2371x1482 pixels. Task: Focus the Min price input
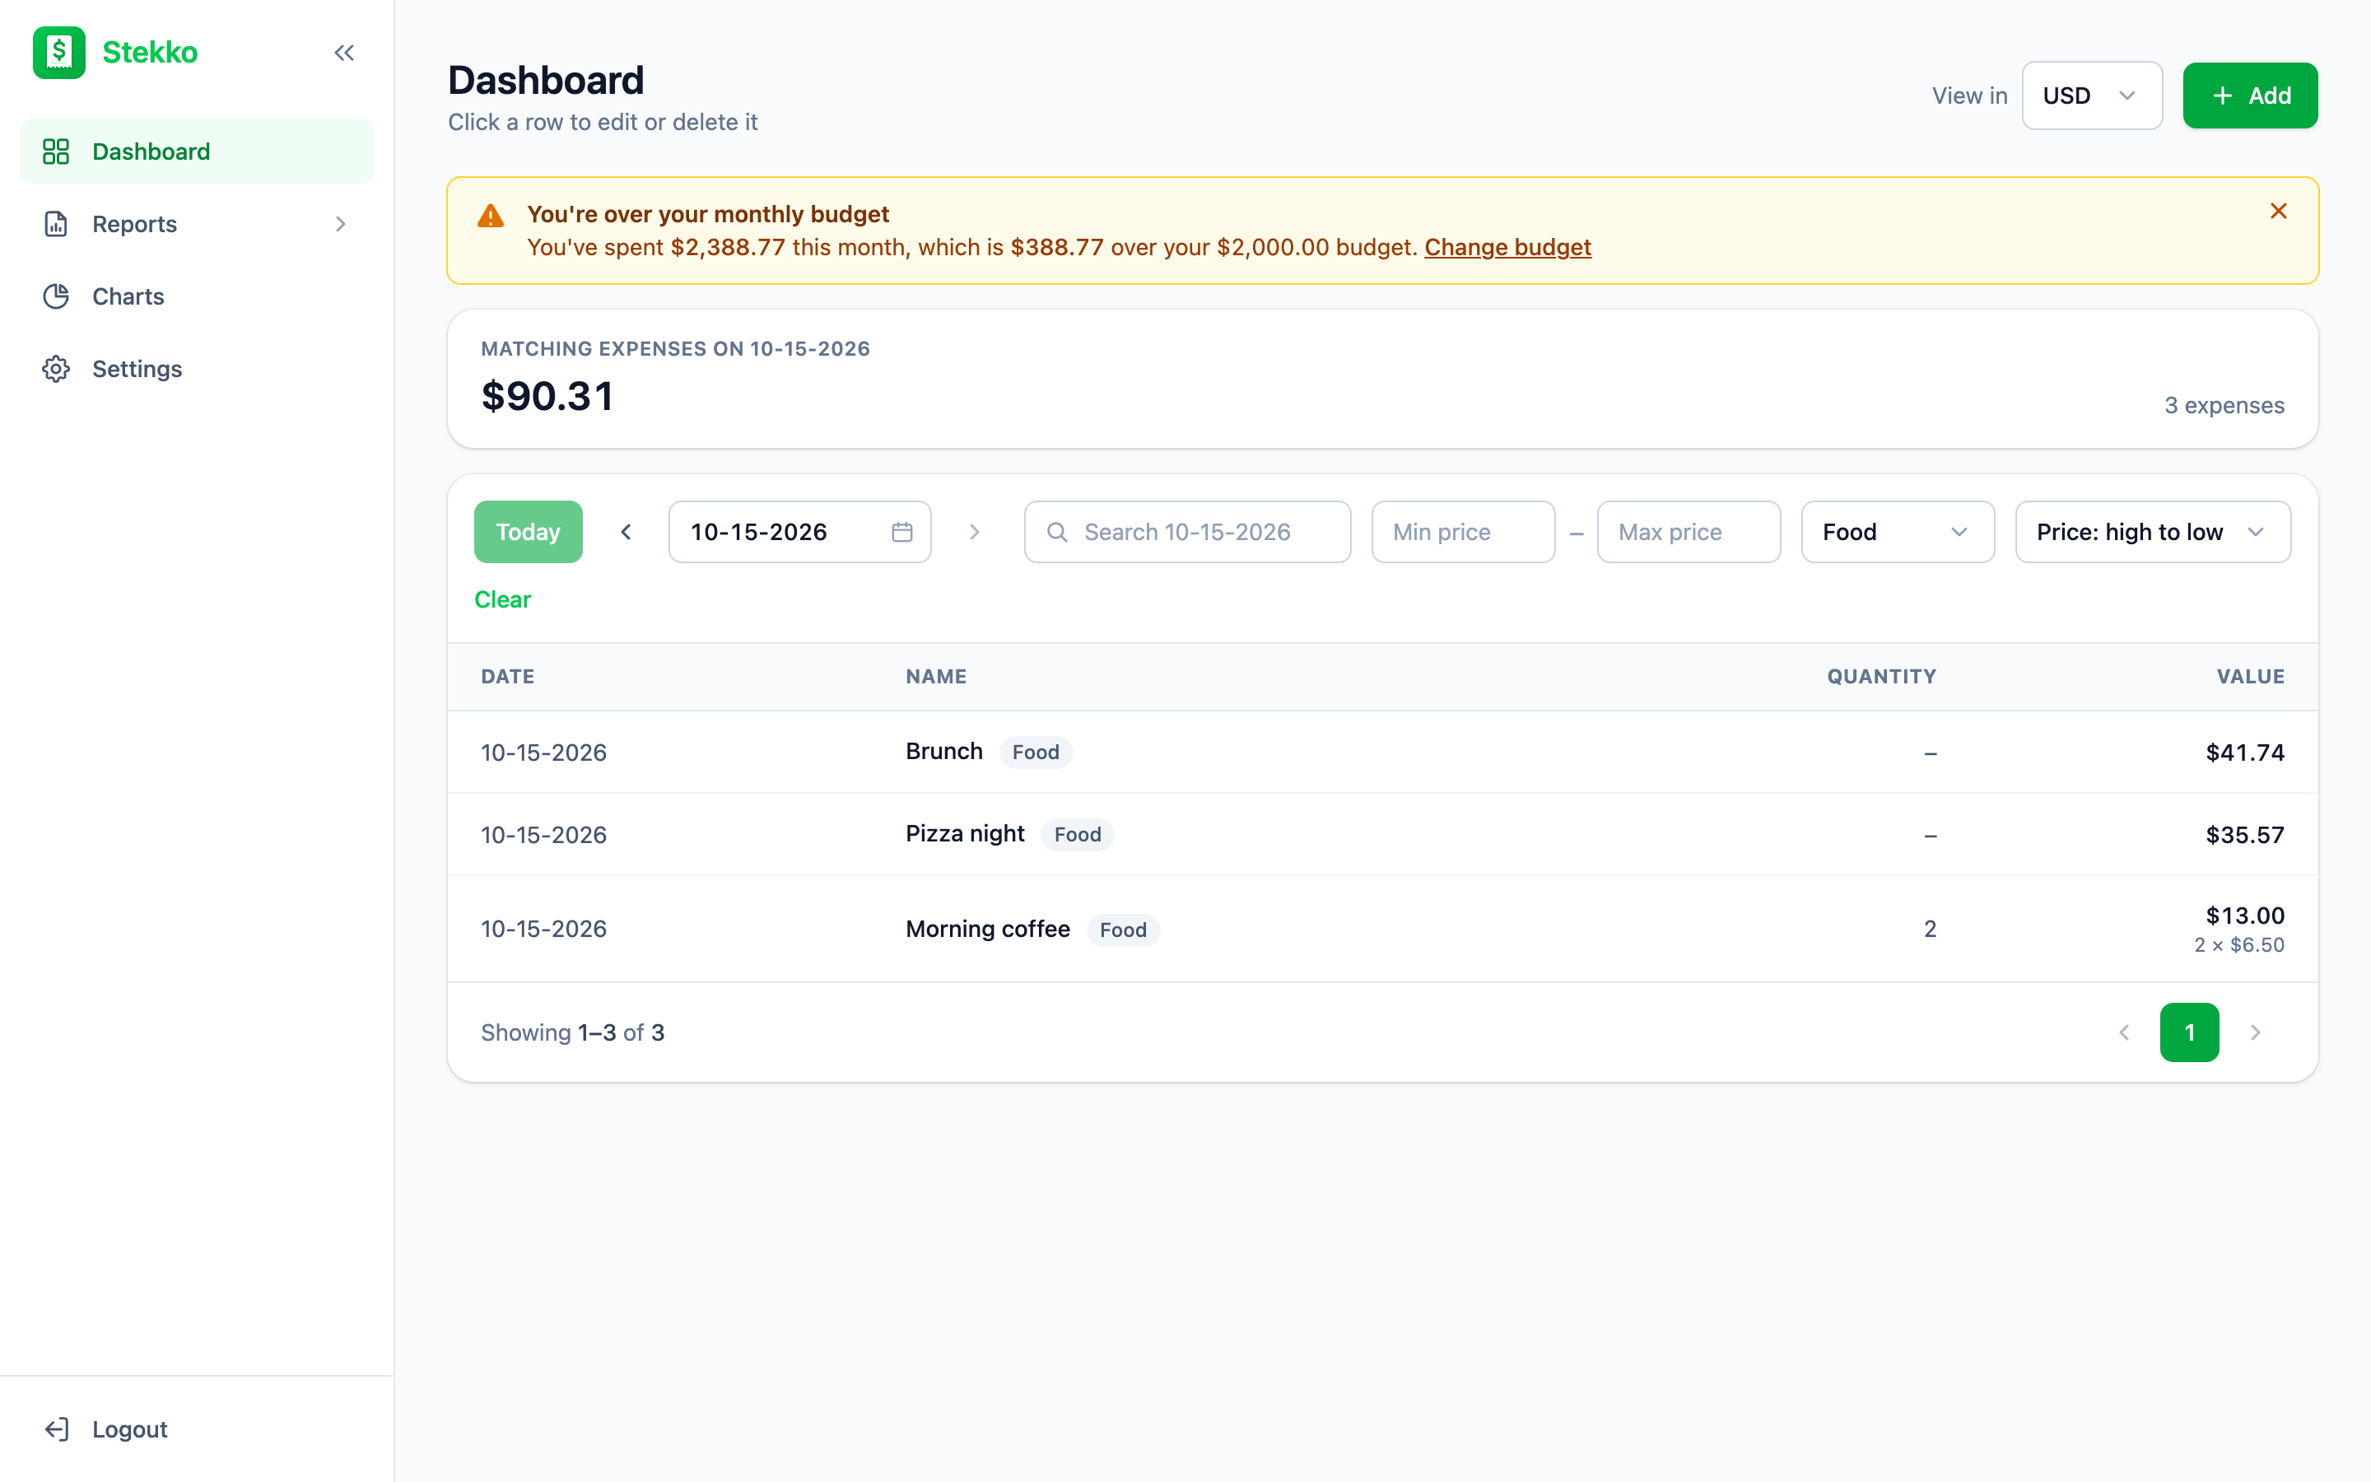point(1463,532)
